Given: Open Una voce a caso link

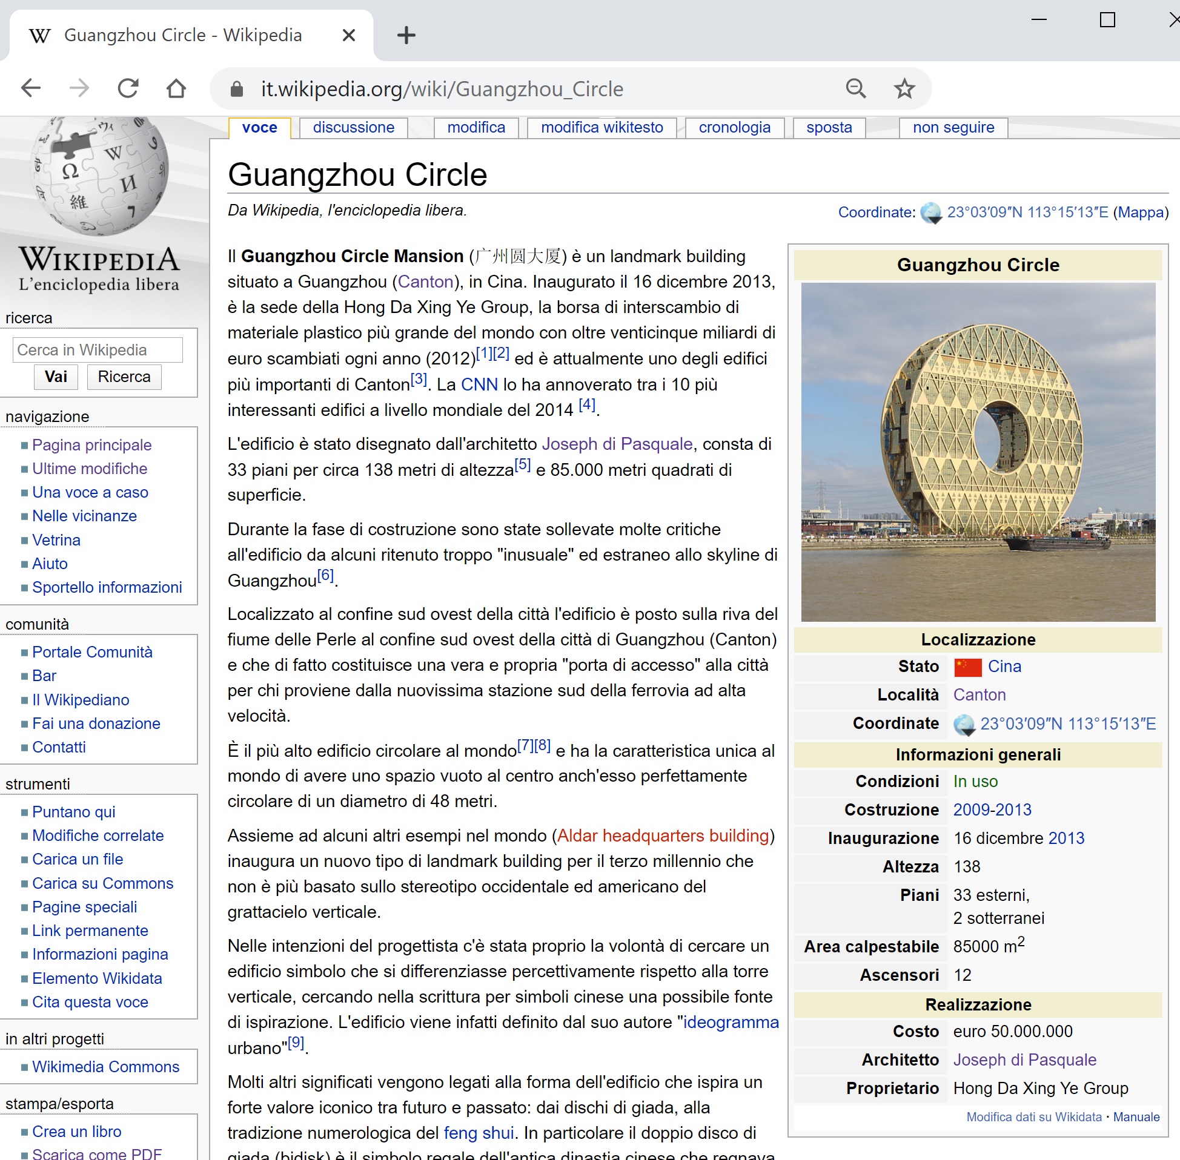Looking at the screenshot, I should (90, 492).
